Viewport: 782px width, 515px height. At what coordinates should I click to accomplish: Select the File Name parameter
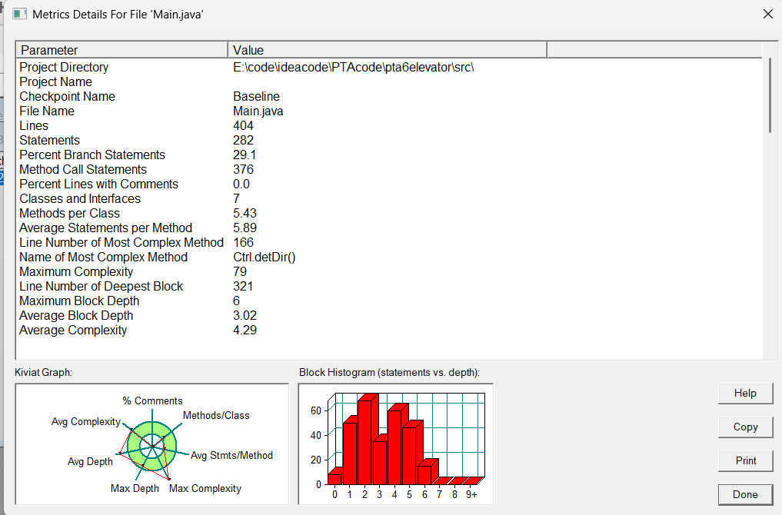pos(47,111)
